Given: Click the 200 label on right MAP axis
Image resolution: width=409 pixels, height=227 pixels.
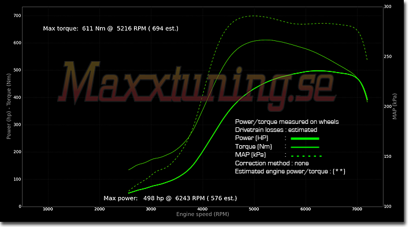Looking at the screenshot, I should click(x=388, y=107).
